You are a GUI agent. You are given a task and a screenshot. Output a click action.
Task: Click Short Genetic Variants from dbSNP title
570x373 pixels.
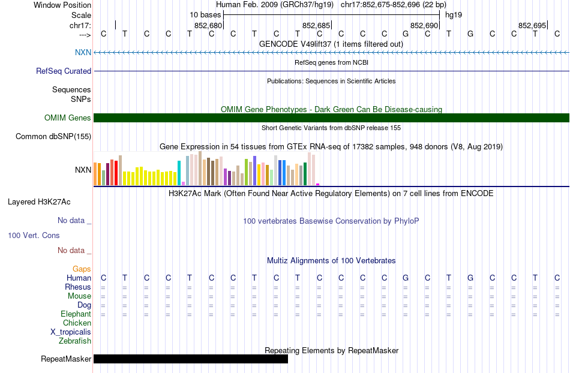[x=331, y=128]
